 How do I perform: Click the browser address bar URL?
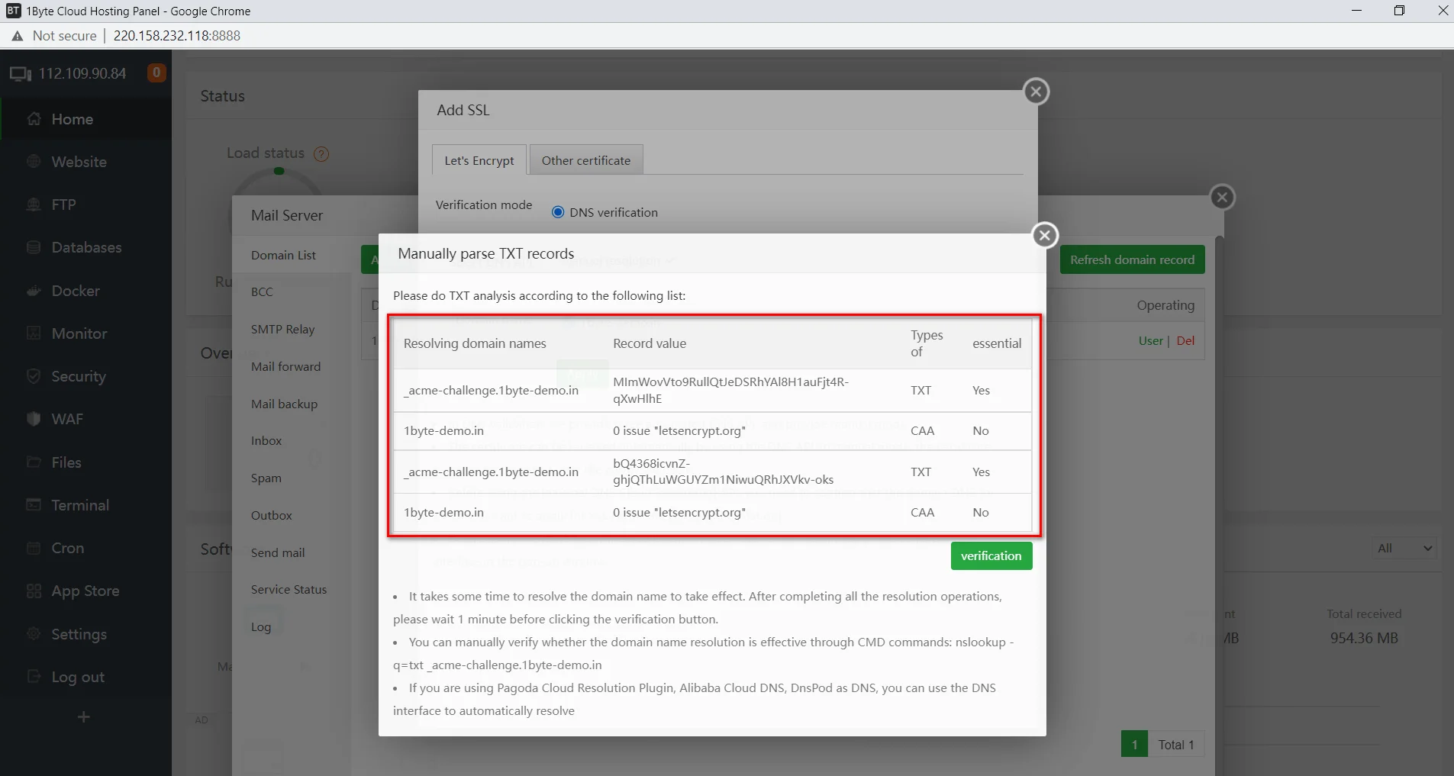[x=177, y=36]
